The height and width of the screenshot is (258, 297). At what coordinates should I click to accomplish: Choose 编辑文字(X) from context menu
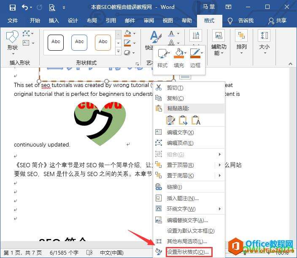point(189,132)
